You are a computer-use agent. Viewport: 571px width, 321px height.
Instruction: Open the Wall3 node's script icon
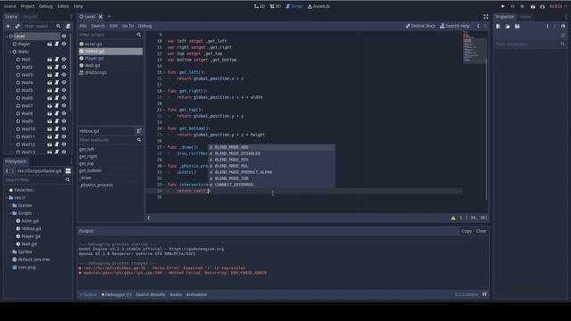[x=57, y=75]
